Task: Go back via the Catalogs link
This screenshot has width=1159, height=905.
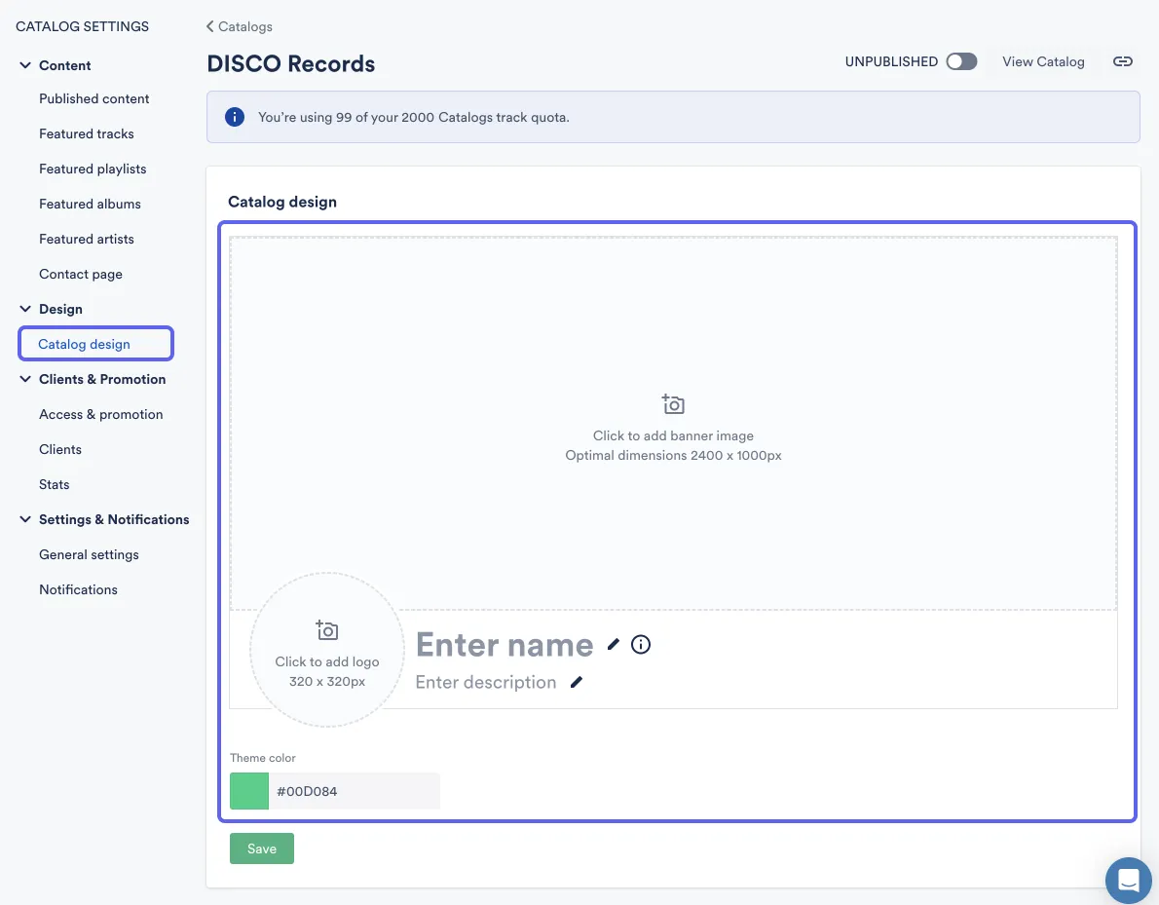Action: coord(240,26)
